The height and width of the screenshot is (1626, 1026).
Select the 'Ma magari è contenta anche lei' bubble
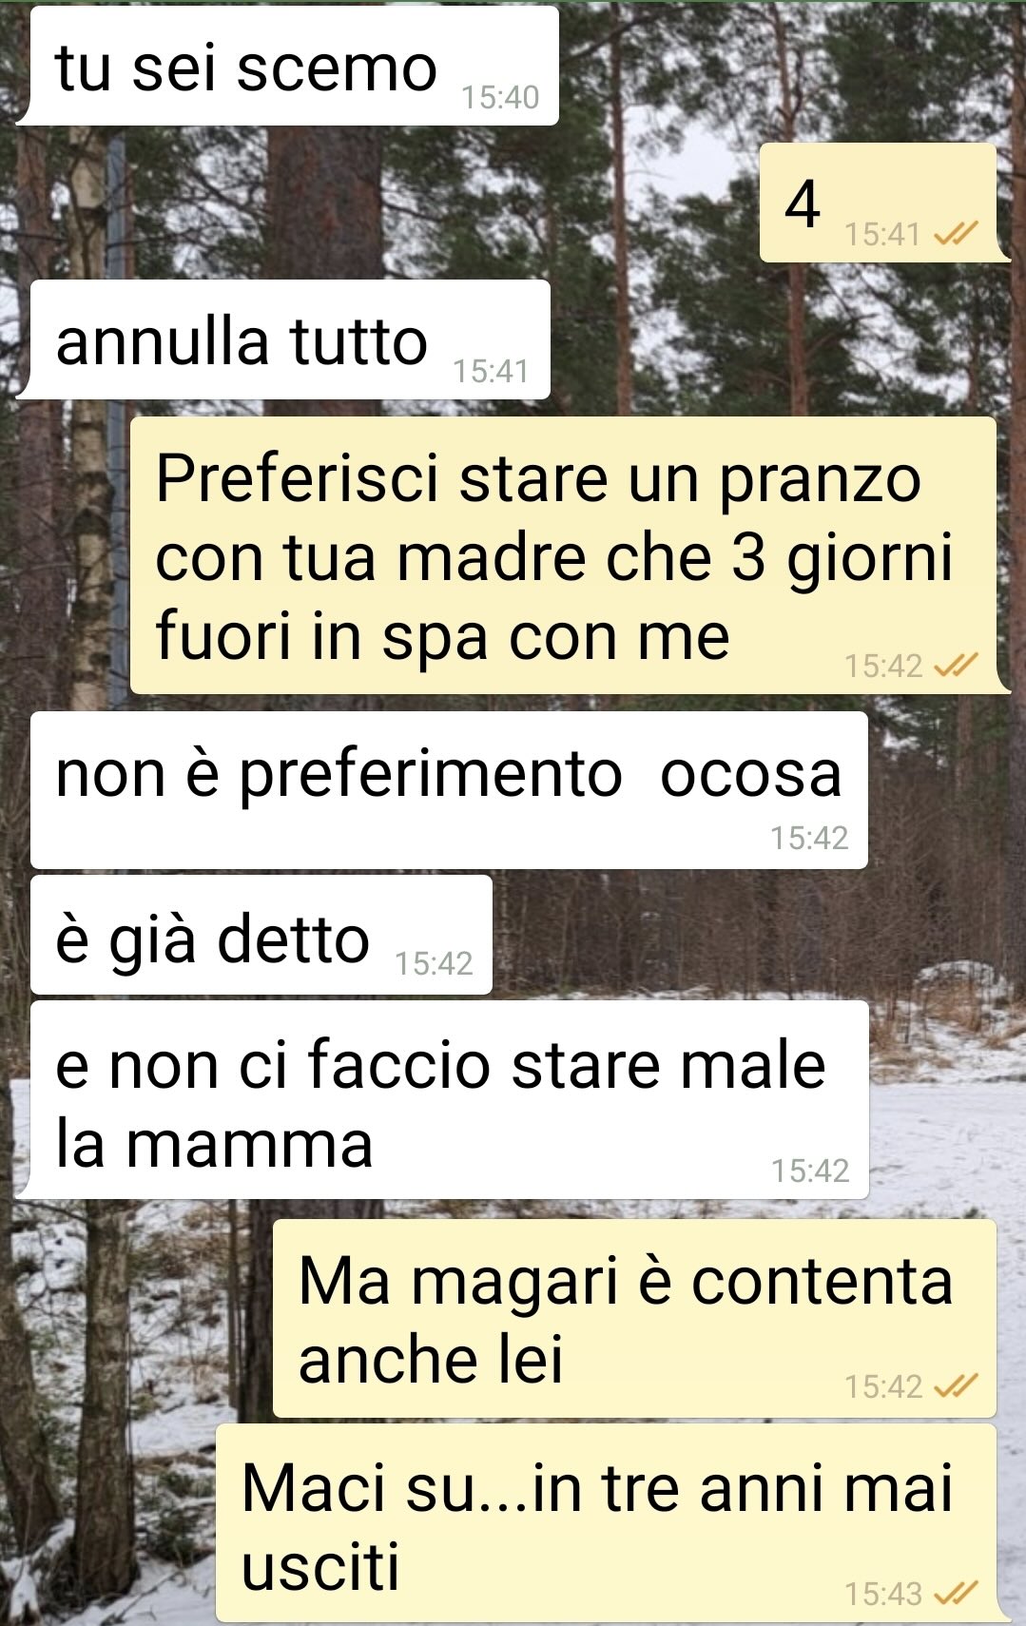pos(634,1319)
